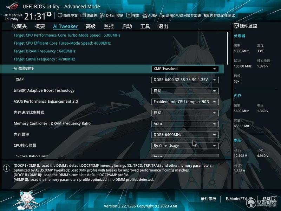
Task: Click the date 01/18/2024 Thursday
Action: click(x=14, y=17)
